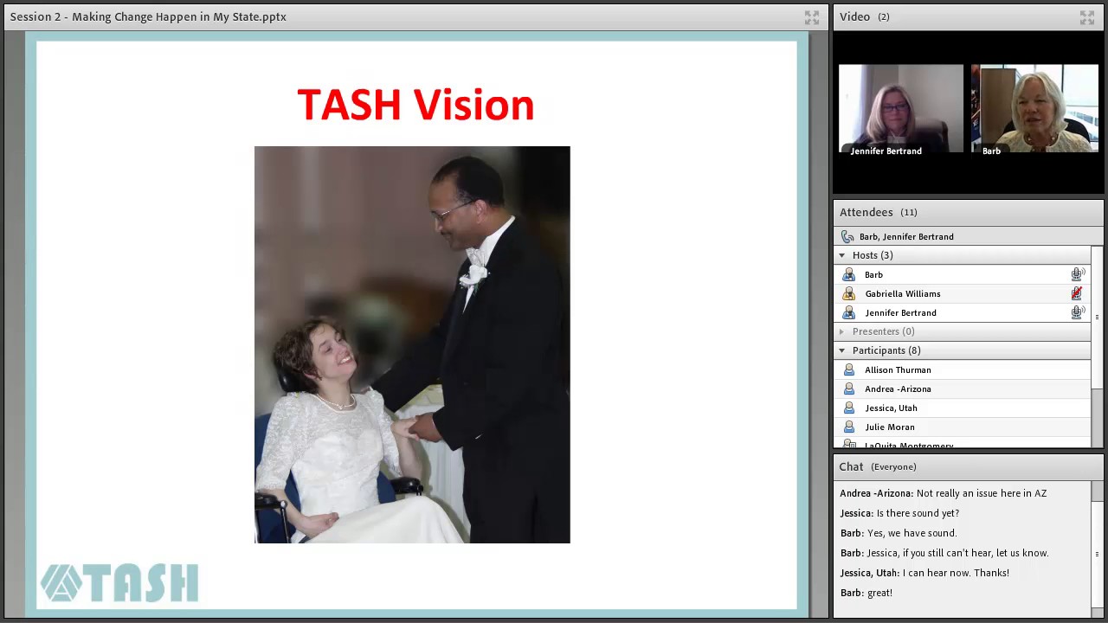The height and width of the screenshot is (623, 1108).
Task: Click Andrea -Arizona's avatar icon in the Attendees list
Action: [848, 389]
